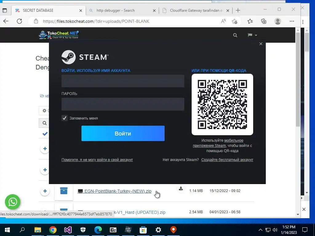Open the V1_Hard (UPDATED).zip link
Screen dimensions: 315x236
tap(140, 212)
